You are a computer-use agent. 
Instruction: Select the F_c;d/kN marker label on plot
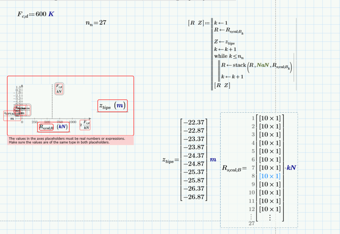59,89
